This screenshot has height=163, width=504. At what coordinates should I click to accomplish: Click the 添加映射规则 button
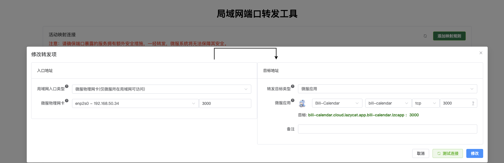[449, 36]
